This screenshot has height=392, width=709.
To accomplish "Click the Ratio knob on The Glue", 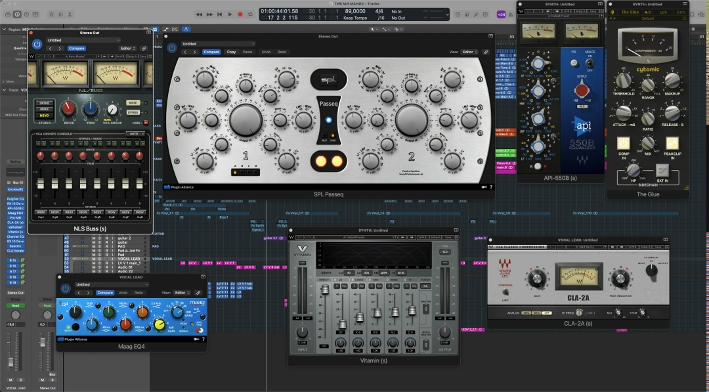I will (x=648, y=118).
